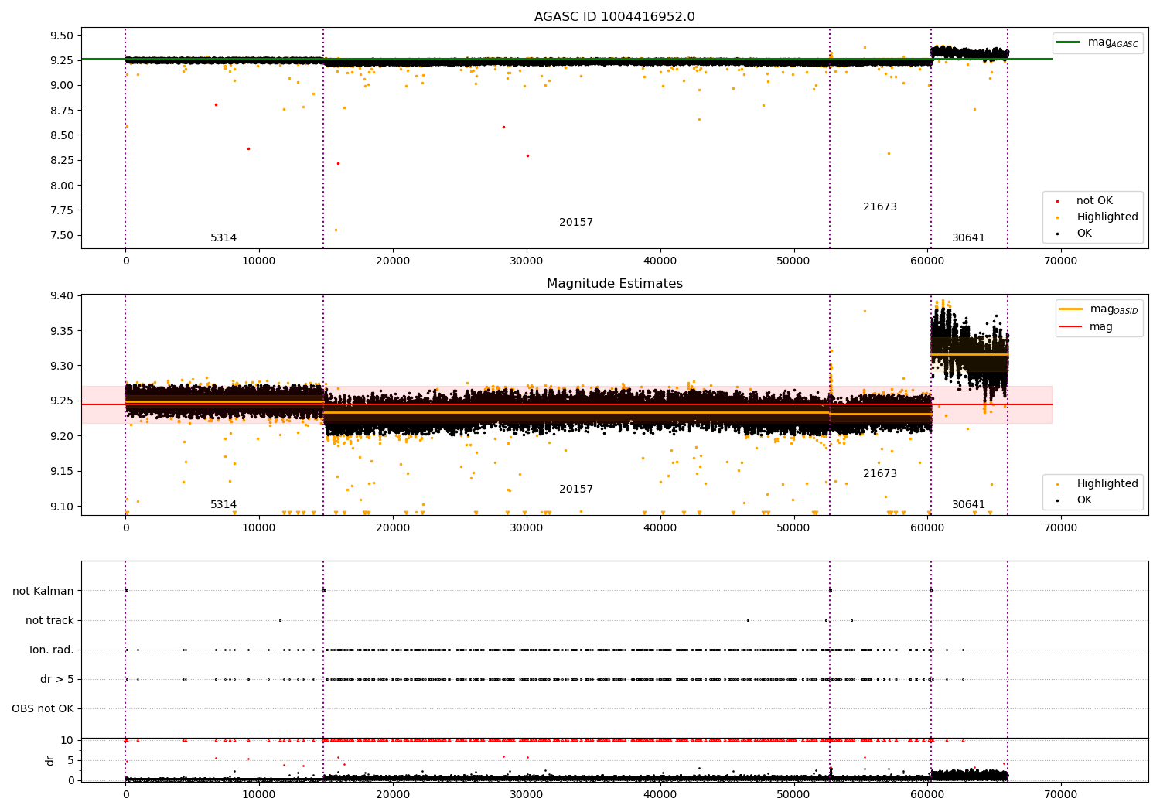Click obsid label 5314 in the Magnitude Estimates plot
Viewport: 1160px width, 812px height.
click(223, 505)
